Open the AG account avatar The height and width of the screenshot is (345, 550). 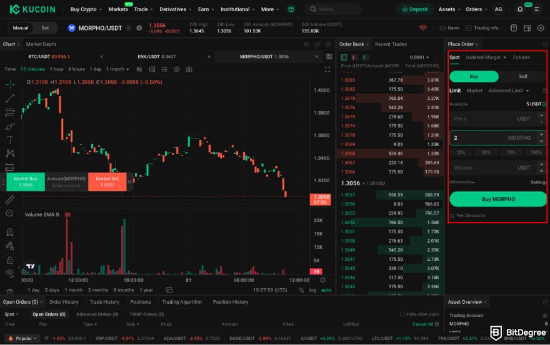pos(499,9)
